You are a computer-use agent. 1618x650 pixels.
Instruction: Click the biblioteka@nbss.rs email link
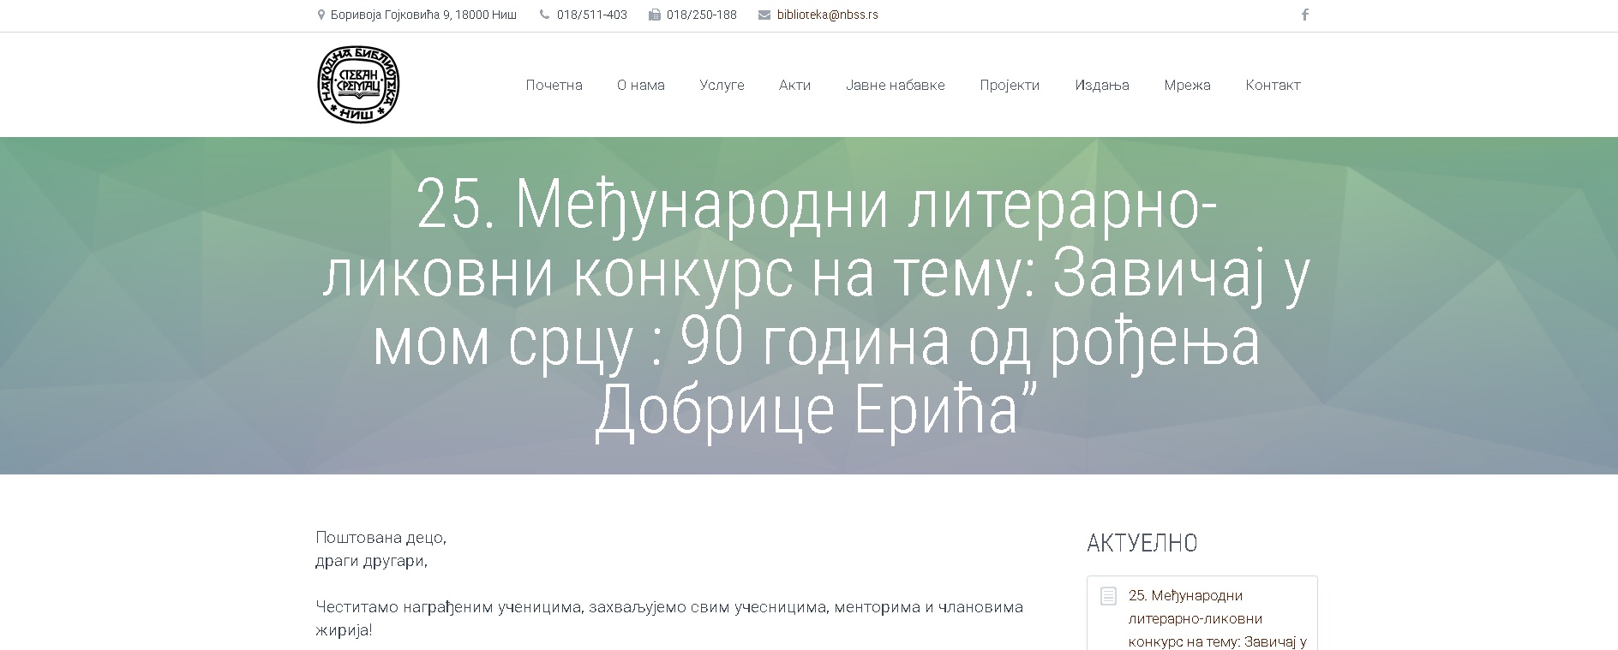pyautogui.click(x=827, y=15)
